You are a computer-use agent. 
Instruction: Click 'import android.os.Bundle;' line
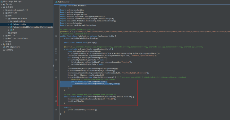pos(72,10)
